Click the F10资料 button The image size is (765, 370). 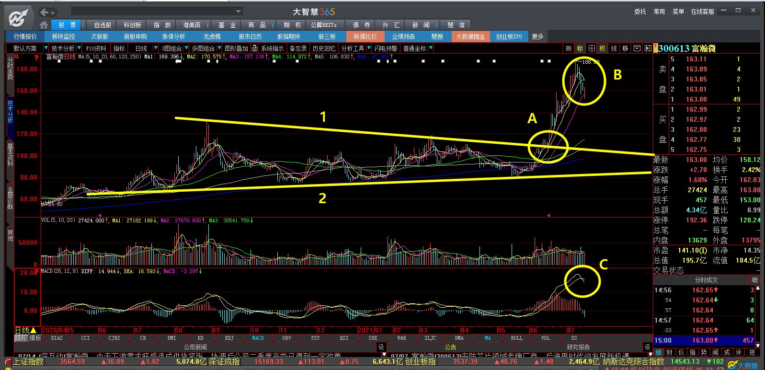96,48
